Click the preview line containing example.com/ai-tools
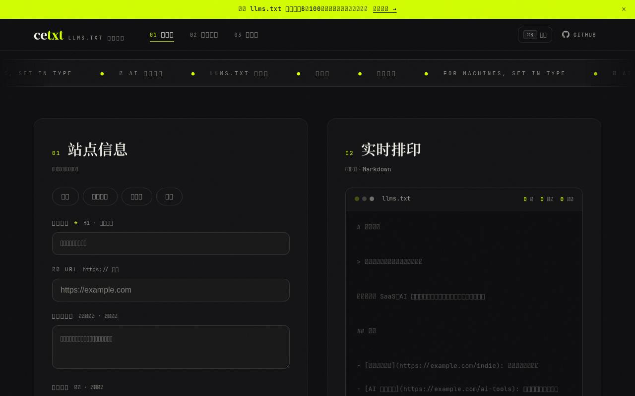Viewport: 635px width, 396px height. click(x=457, y=389)
